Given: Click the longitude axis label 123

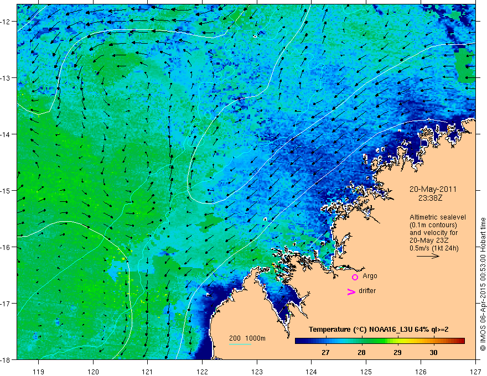Looking at the screenshot, I should pyautogui.click(x=257, y=372).
